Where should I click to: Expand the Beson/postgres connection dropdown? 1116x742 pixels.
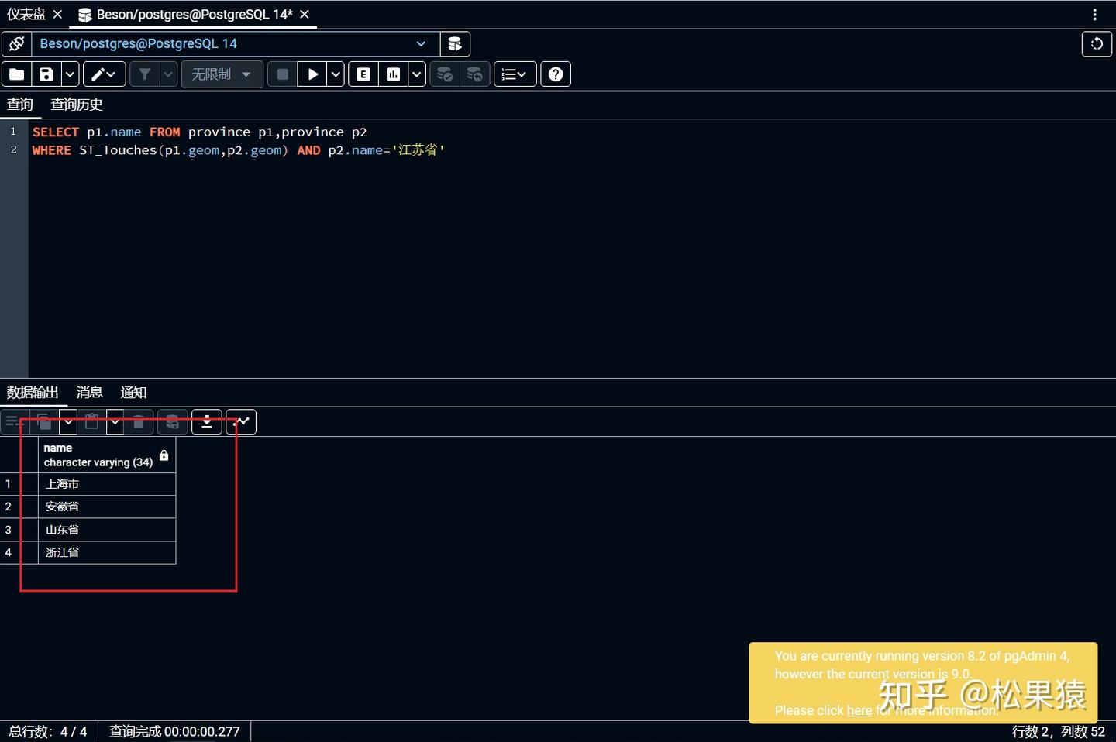pyautogui.click(x=421, y=44)
